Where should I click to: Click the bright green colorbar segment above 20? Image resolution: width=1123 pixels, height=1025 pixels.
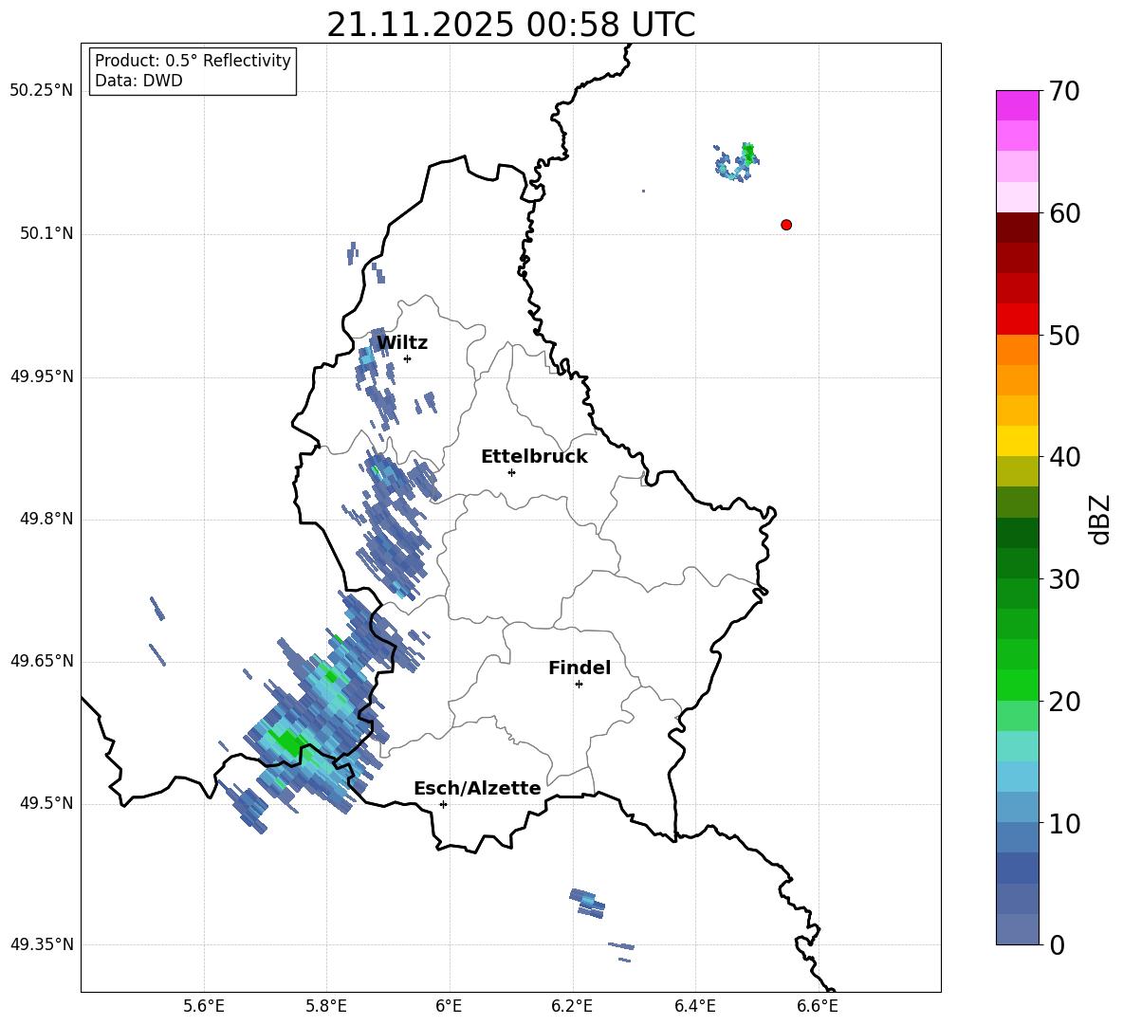coord(1017,685)
